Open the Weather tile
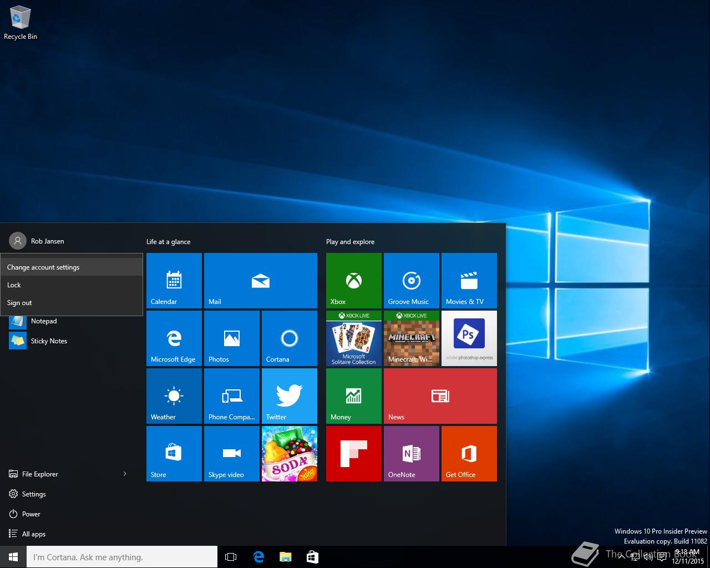This screenshot has height=568, width=710. click(x=174, y=396)
